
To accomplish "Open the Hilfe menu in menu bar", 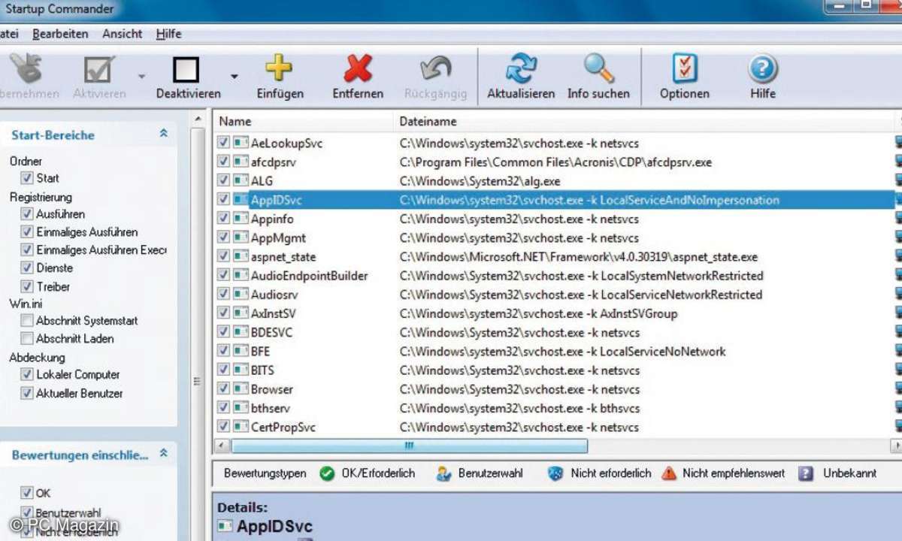I will tap(168, 34).
